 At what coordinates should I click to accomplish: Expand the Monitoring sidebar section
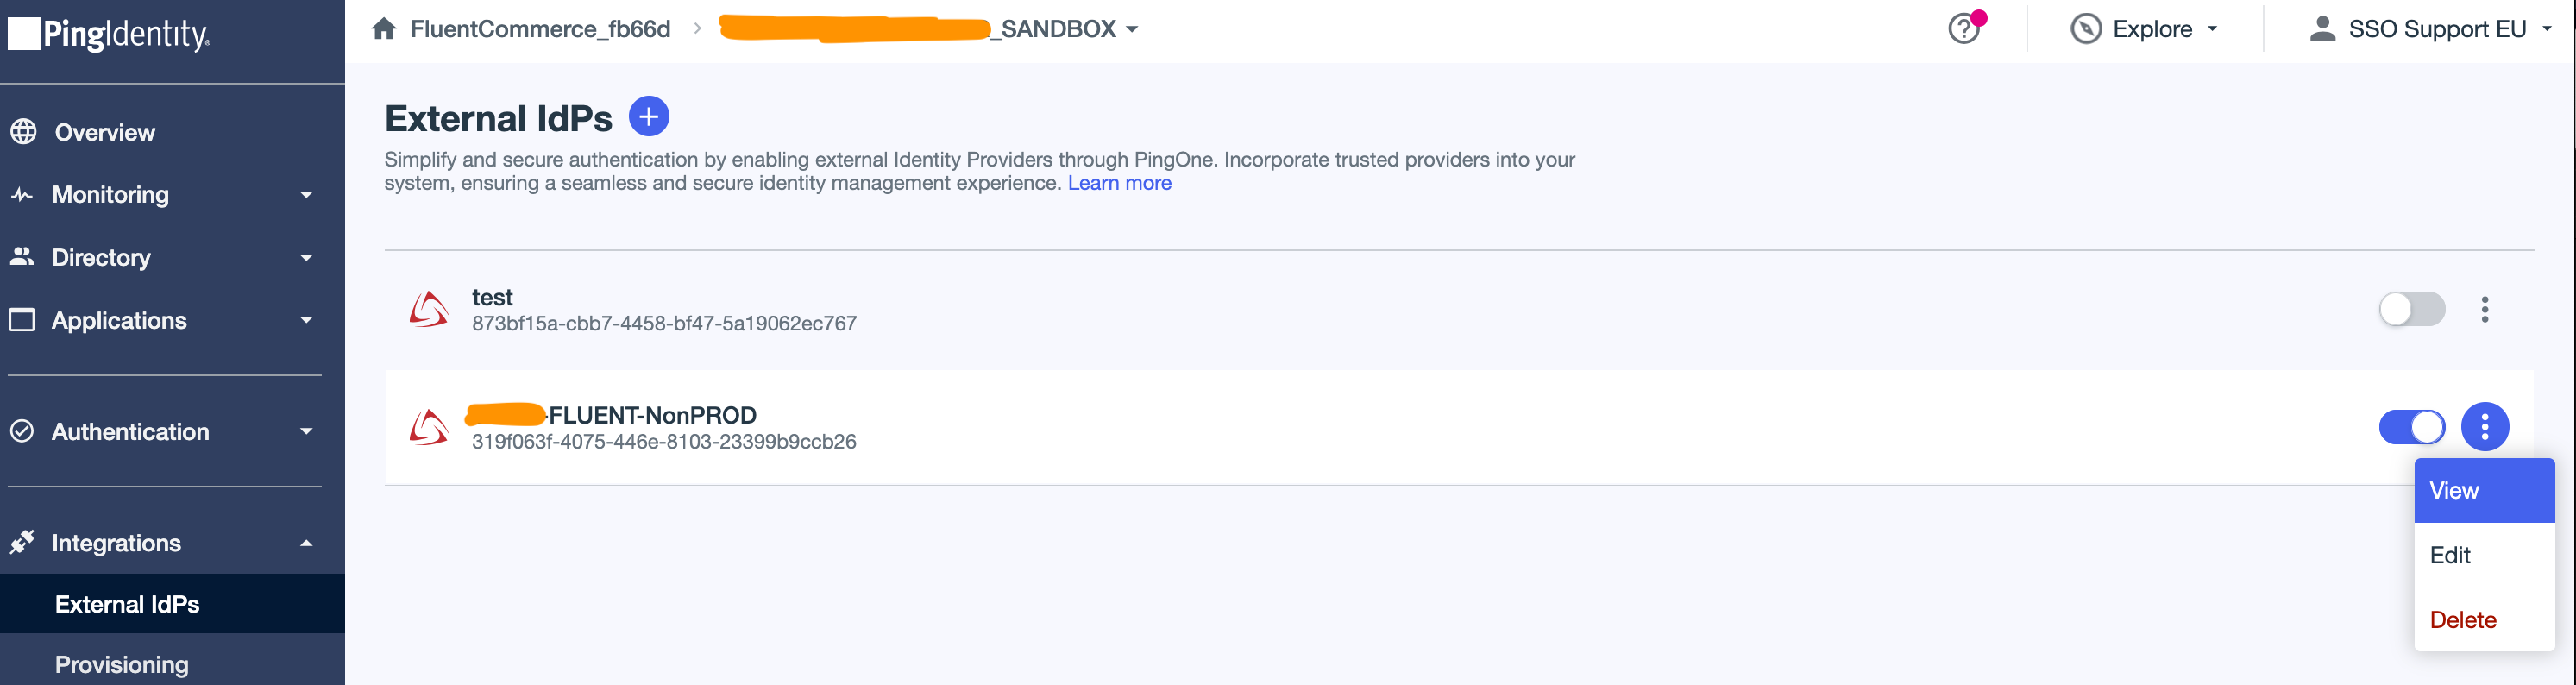coord(306,195)
